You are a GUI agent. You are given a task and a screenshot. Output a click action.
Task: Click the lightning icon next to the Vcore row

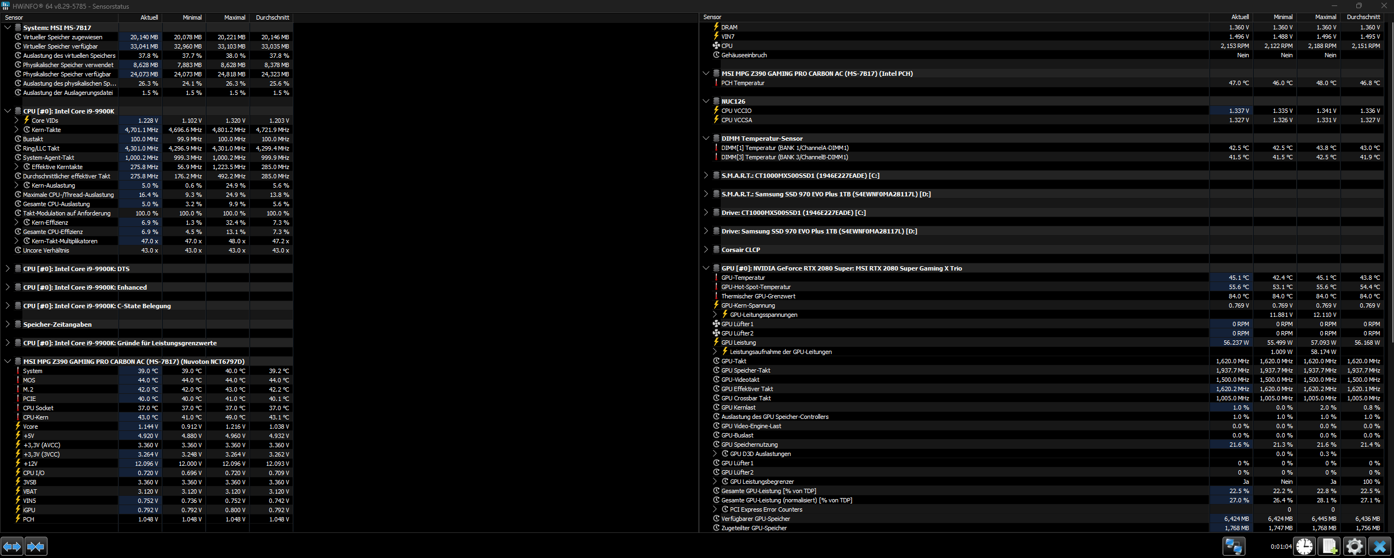tap(17, 427)
